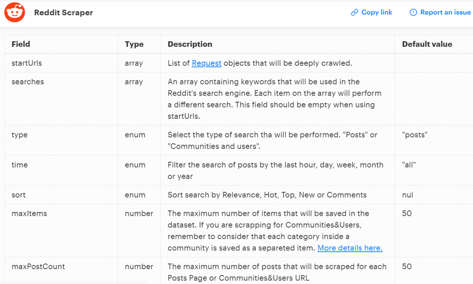
Task: Click the "all" default value
Action: click(x=409, y=165)
